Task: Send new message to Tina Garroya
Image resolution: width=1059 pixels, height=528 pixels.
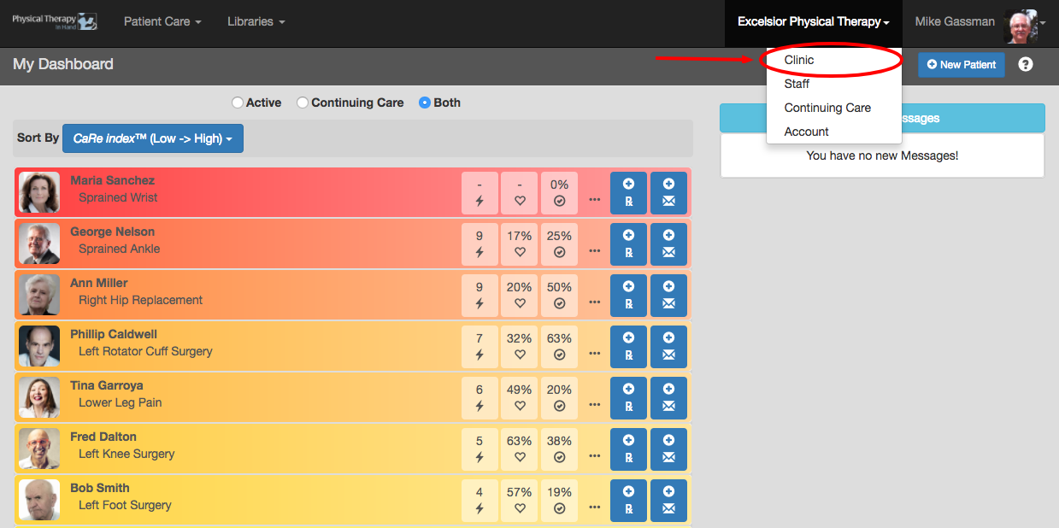Action: (x=668, y=397)
